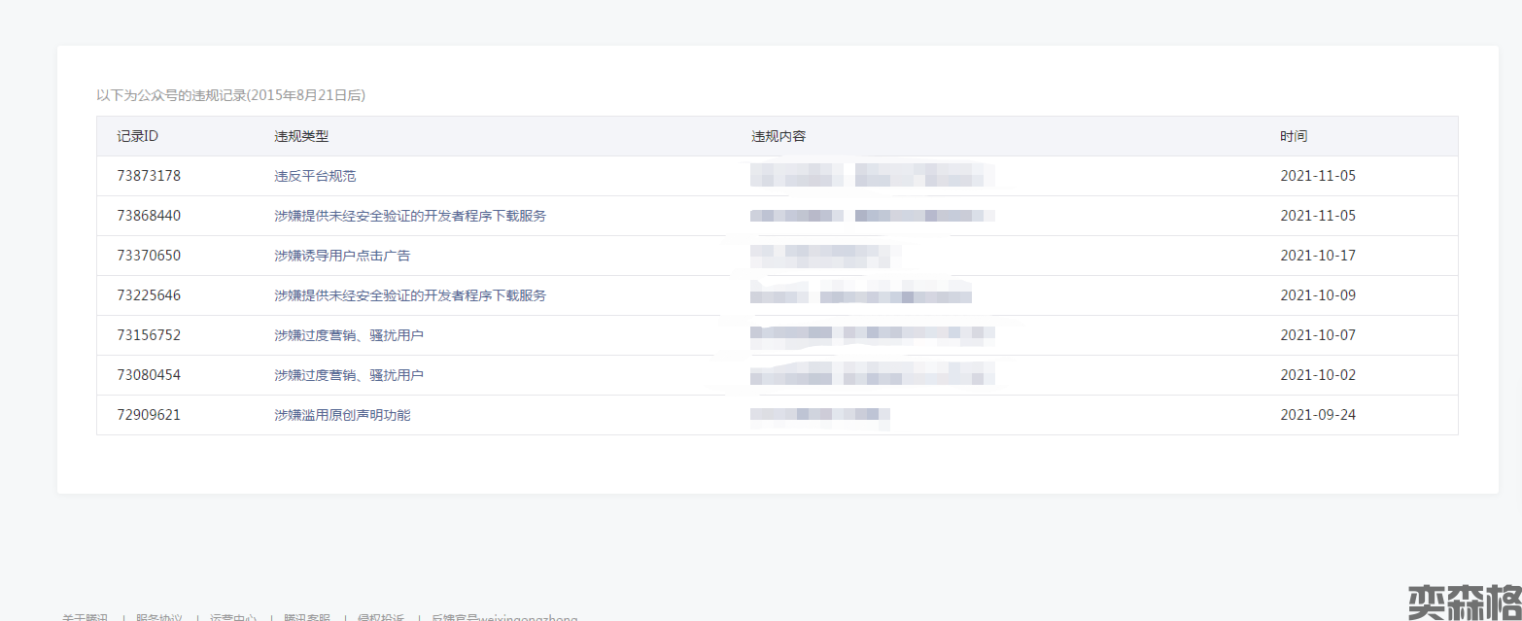Click the 记录ID column header
The height and width of the screenshot is (621, 1522).
[138, 136]
